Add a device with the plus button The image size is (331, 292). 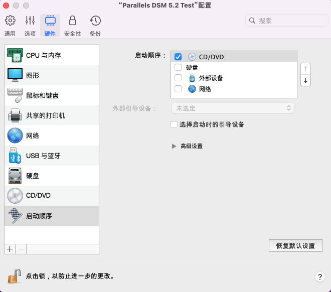point(10,249)
